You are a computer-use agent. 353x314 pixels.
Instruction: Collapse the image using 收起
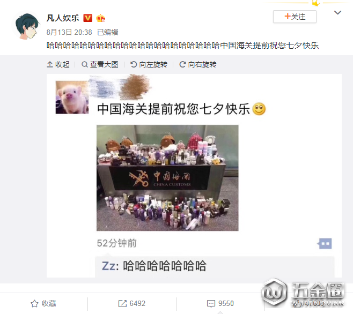[58, 64]
